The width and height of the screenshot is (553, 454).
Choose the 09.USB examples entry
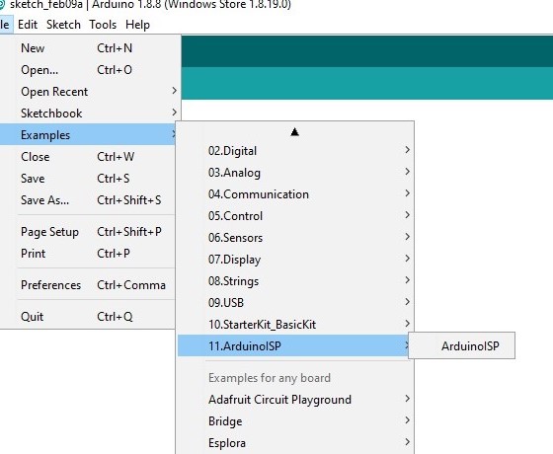click(295, 303)
